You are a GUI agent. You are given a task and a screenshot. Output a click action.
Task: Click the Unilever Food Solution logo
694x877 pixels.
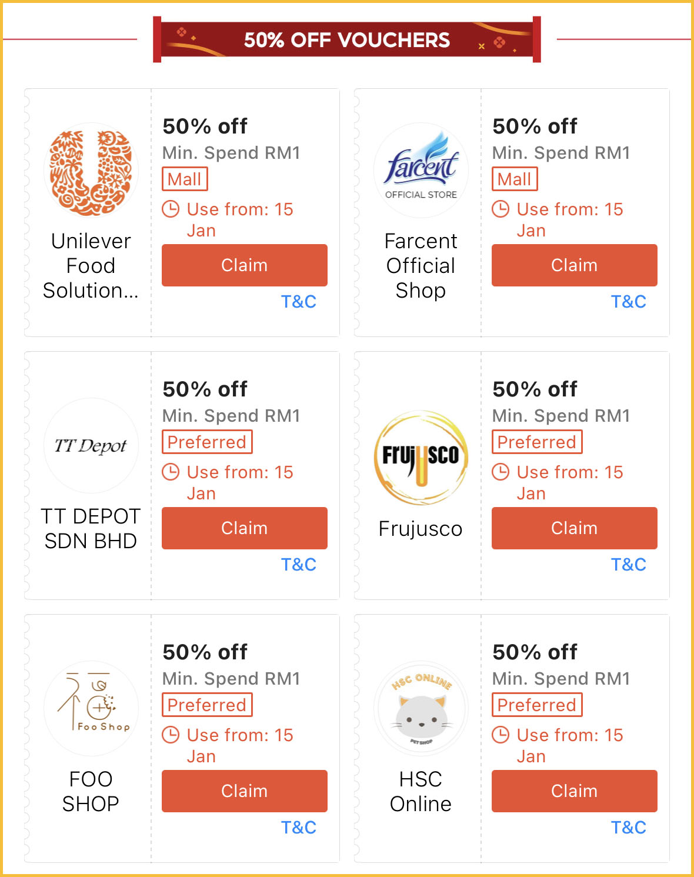point(91,171)
